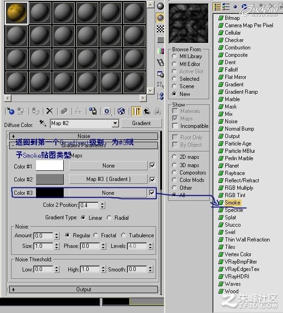Open the gray Color #2 swatch
The height and width of the screenshot is (313, 283).
click(x=50, y=179)
